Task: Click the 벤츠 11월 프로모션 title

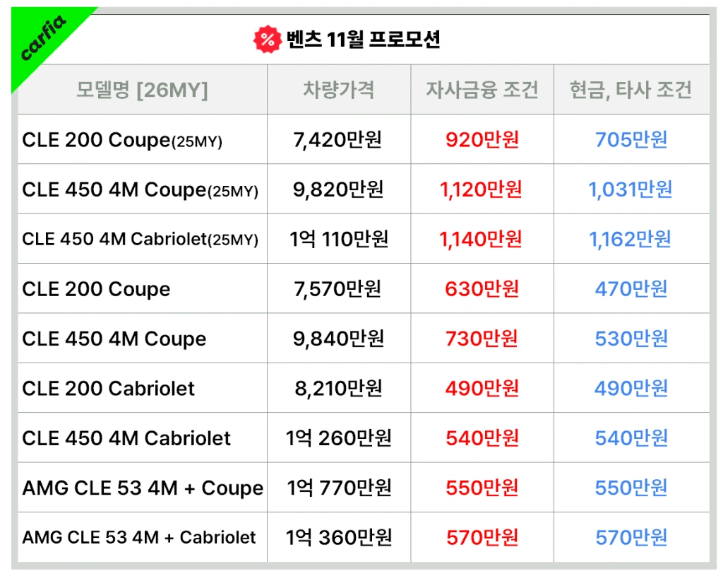Action: point(364,40)
